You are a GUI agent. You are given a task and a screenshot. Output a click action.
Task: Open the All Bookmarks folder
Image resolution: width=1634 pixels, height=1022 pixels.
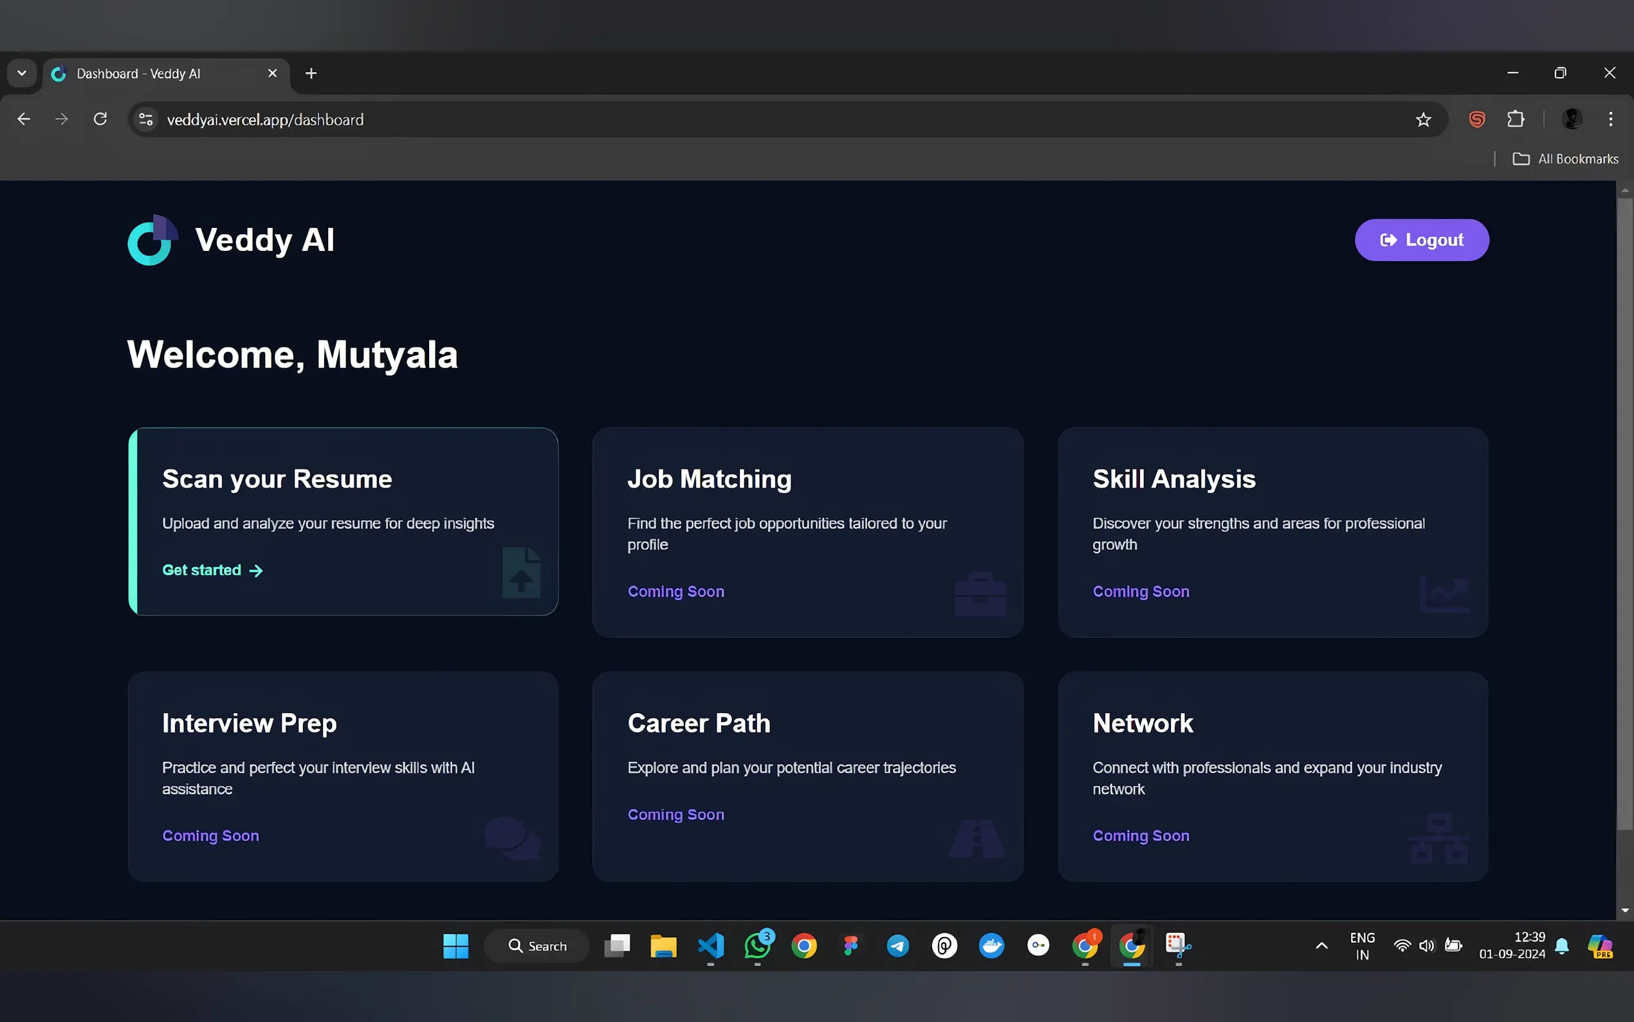(1565, 159)
